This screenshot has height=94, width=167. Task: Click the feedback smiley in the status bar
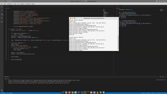coord(163,93)
